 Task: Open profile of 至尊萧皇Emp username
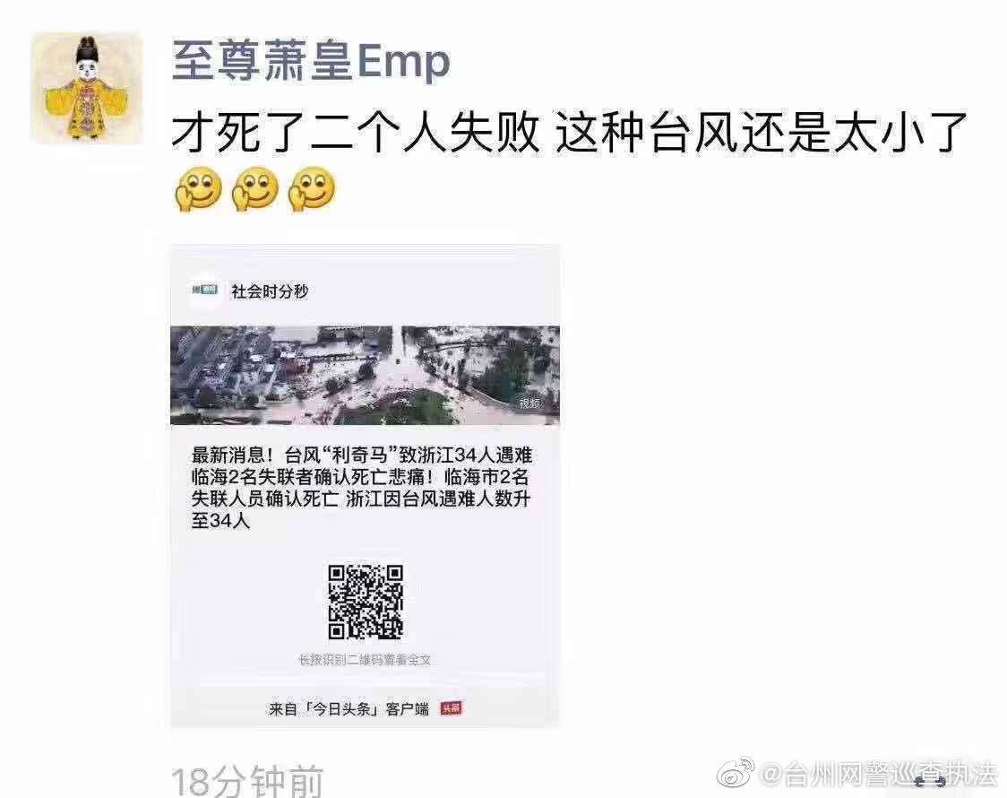coord(312,60)
